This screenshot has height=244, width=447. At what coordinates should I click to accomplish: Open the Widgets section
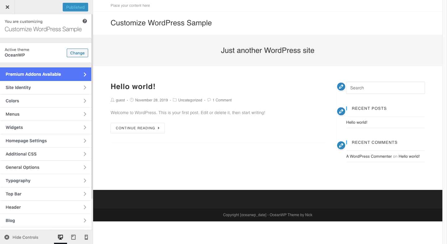click(x=46, y=127)
